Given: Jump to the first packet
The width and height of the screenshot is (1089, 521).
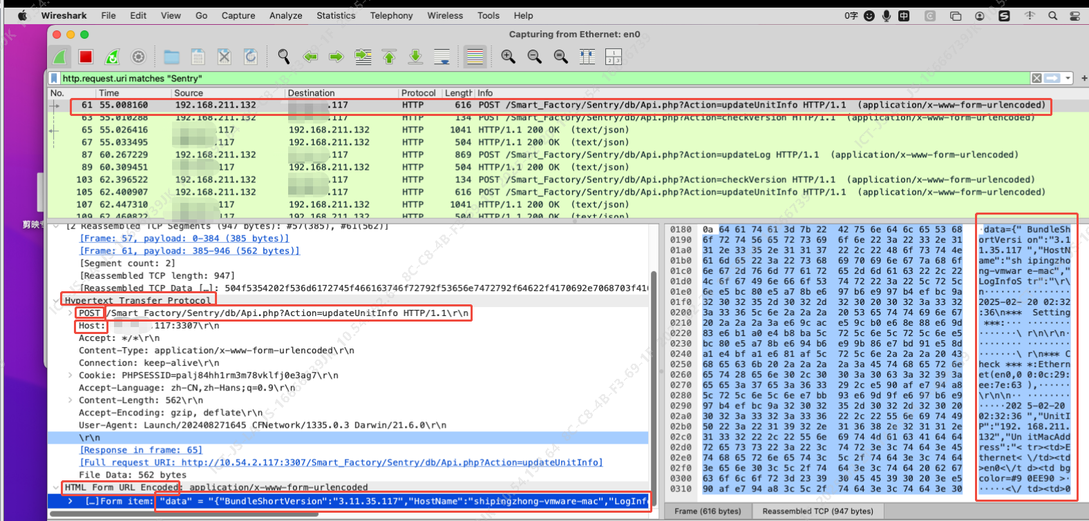Looking at the screenshot, I should (x=389, y=57).
